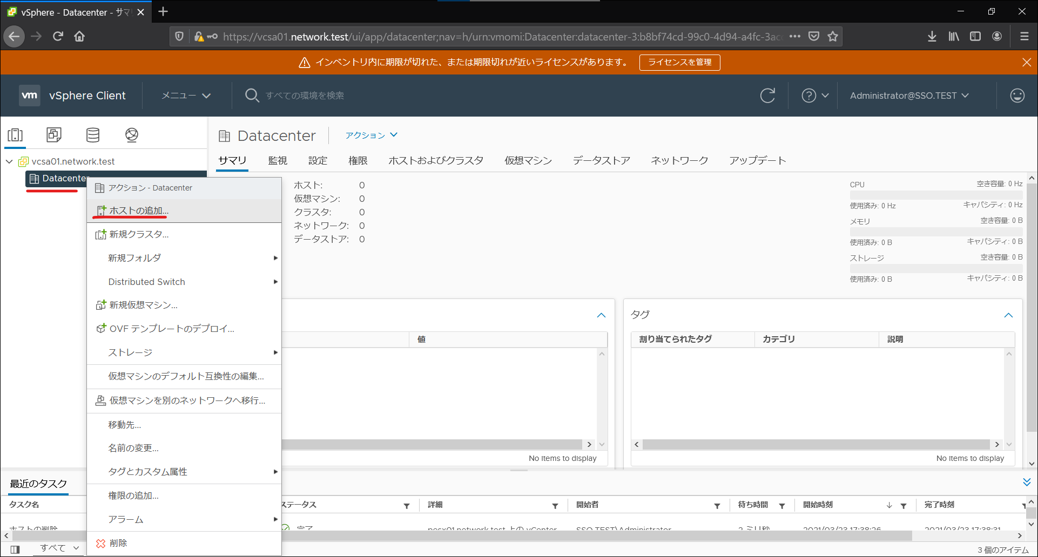Open the browser downloads panel
Image resolution: width=1038 pixels, height=557 pixels.
coord(932,36)
